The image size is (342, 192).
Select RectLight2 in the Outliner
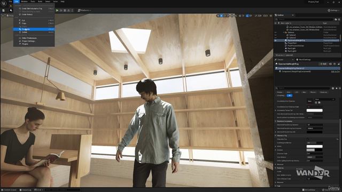tap(292, 51)
